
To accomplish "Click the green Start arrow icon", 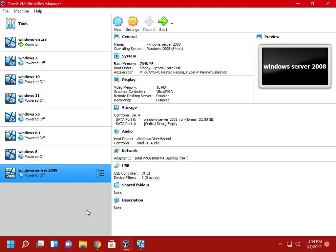I will tap(163, 21).
